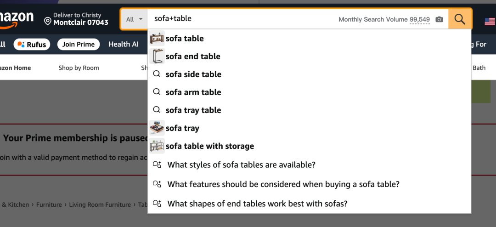Click Rufus chat icon for sofa table styles
This screenshot has height=227, width=496.
(157, 165)
